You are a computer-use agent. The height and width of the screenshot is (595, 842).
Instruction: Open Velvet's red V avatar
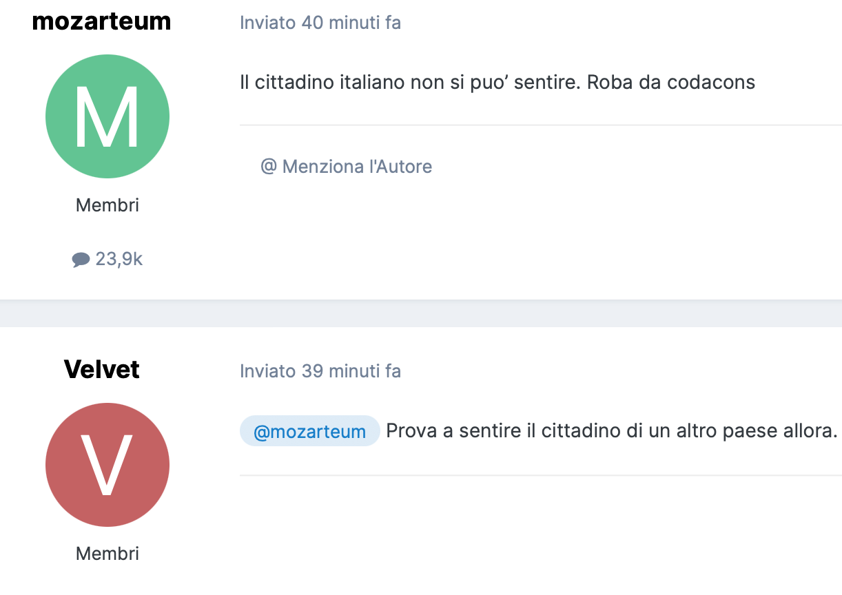[x=107, y=465]
